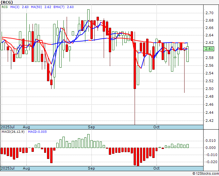The width and height of the screenshot is (219, 176).
Task: Click the Oct label on MACD axis
Action: [157, 168]
